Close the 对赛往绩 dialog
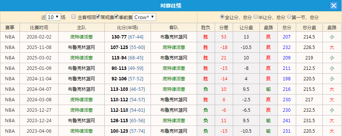The width and height of the screenshot is (342, 136). [x=334, y=6]
